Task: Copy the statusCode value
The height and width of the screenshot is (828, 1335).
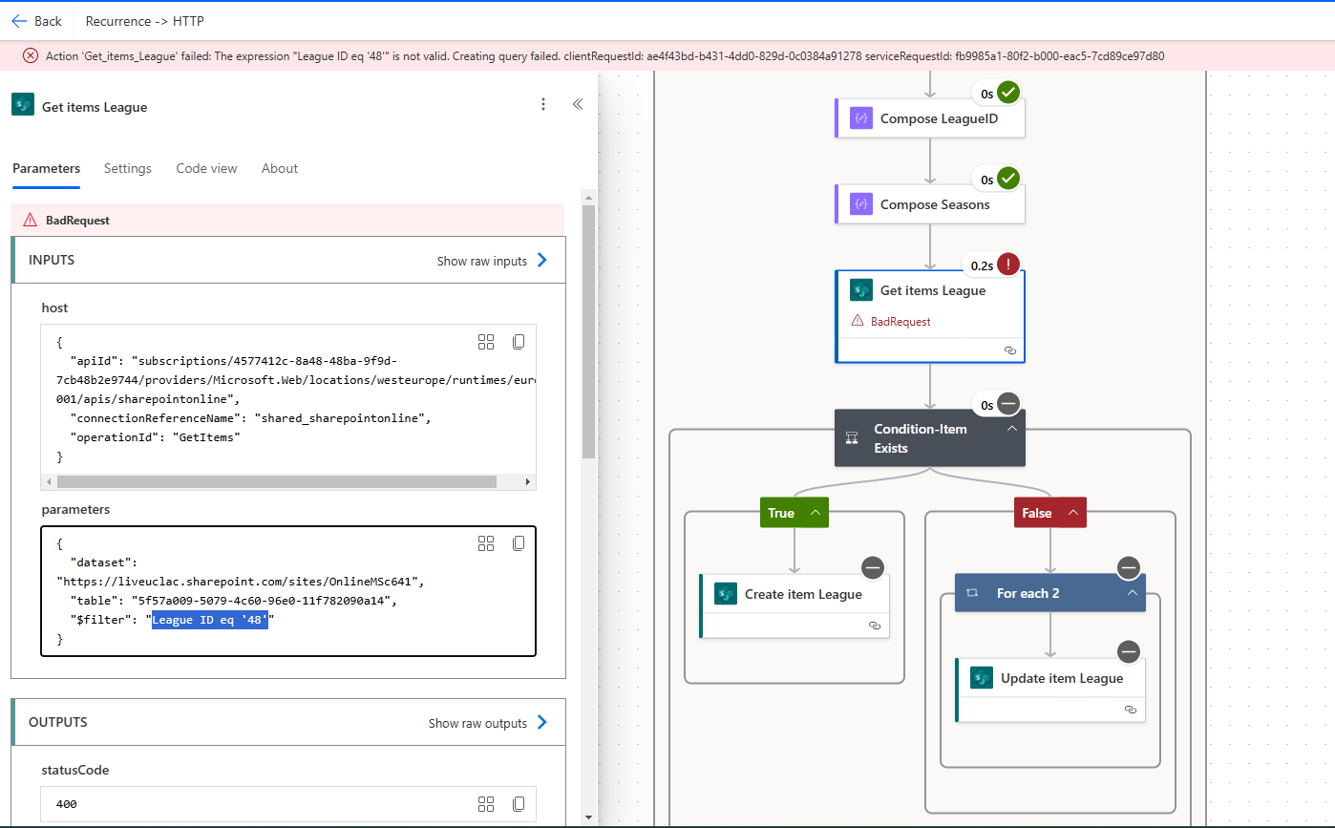Action: 519,803
